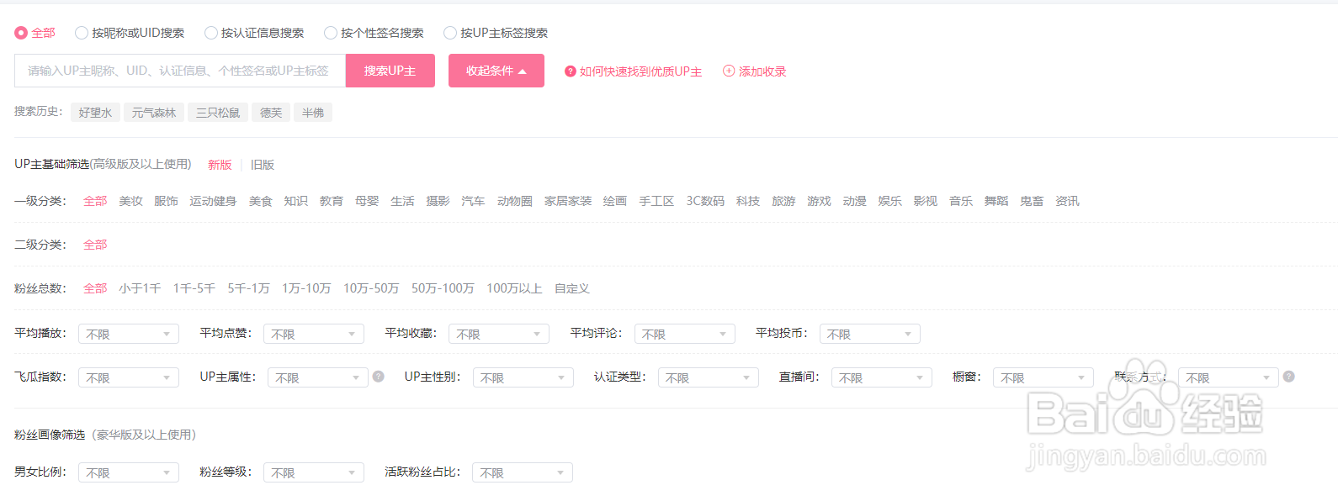Image resolution: width=1338 pixels, height=501 pixels.
Task: Select 家居家装 category
Action: [x=568, y=201]
